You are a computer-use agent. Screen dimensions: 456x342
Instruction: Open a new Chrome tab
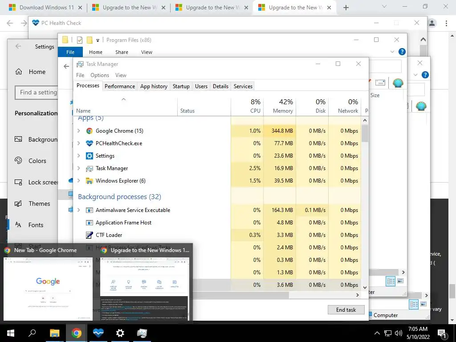coord(346,8)
